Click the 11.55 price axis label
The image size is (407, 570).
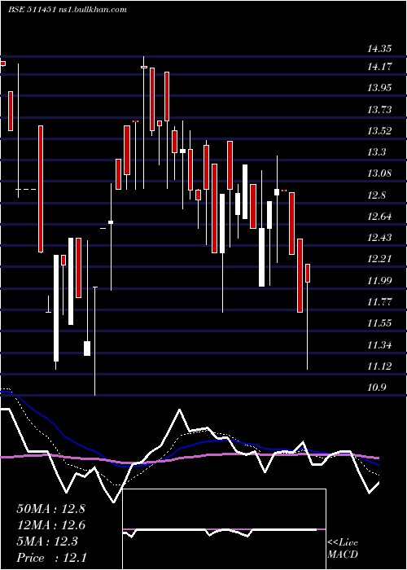click(x=379, y=323)
